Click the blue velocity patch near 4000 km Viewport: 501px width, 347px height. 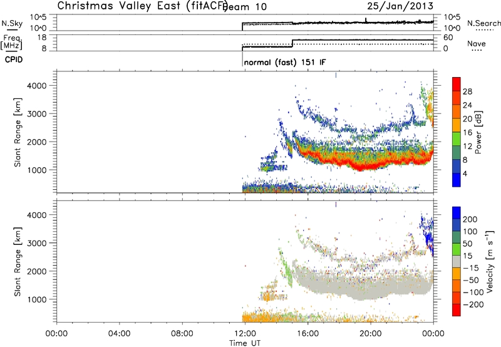pyautogui.click(x=428, y=235)
